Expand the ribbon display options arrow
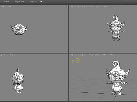This screenshot has width=137, height=102. 43,2
